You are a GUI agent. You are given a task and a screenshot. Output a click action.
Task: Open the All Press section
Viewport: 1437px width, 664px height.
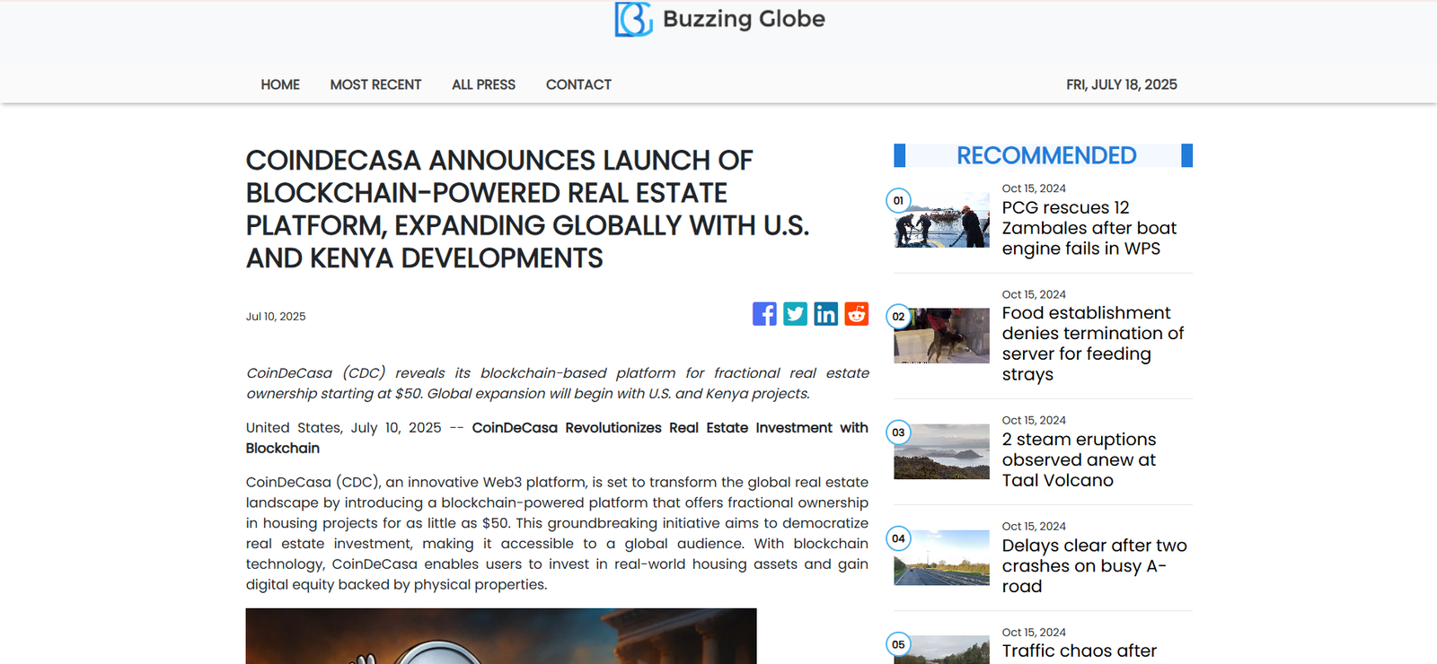(x=483, y=84)
